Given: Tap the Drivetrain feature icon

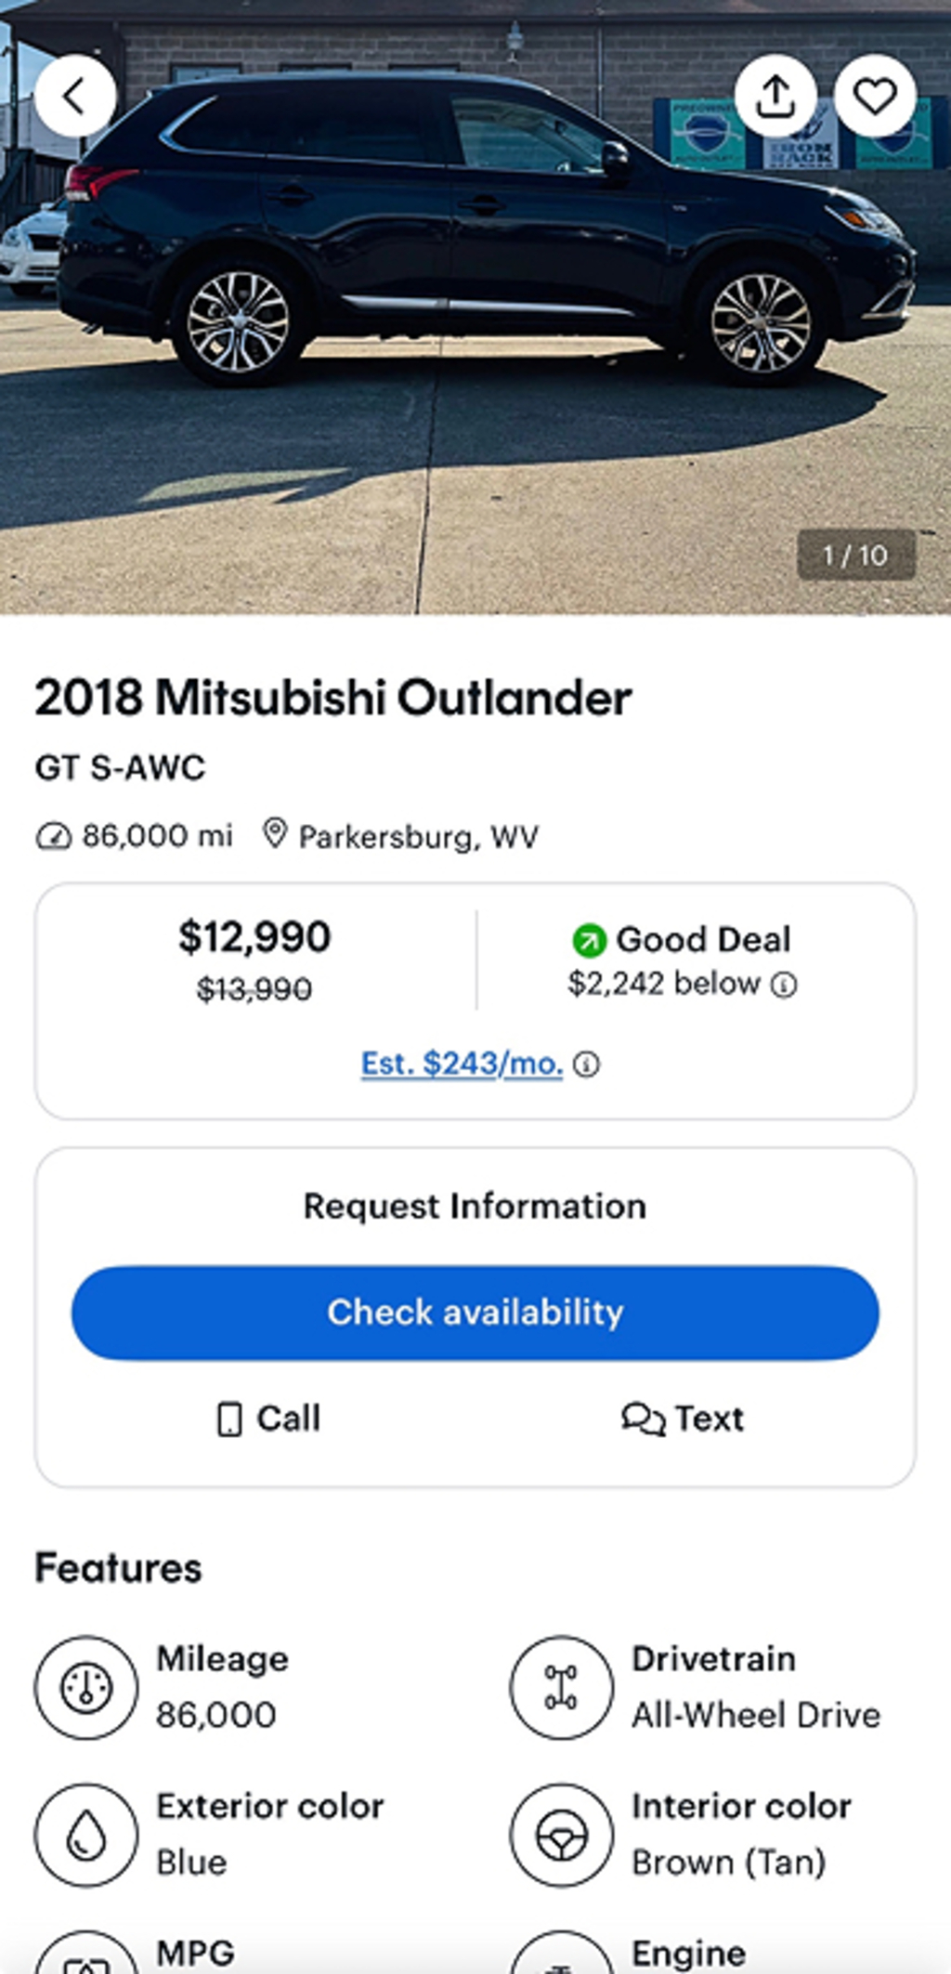Looking at the screenshot, I should pyautogui.click(x=561, y=1687).
